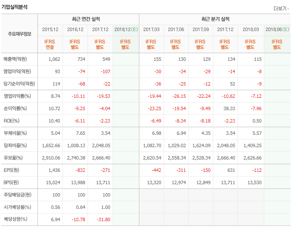Select the 2018.06(E) estimate column header
The width and height of the screenshot is (294, 228).
pyautogui.click(x=277, y=29)
